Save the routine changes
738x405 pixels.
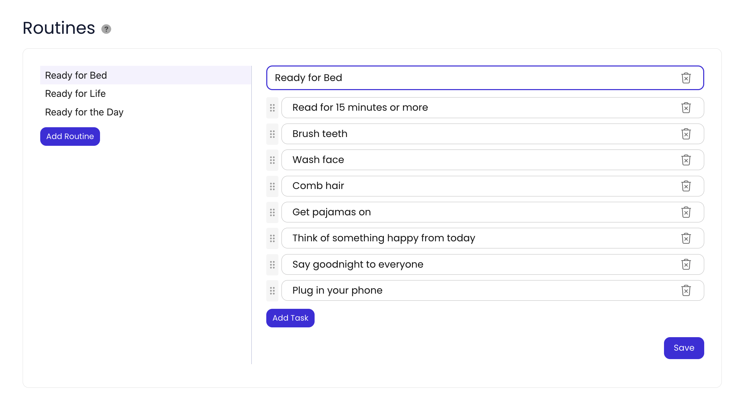(684, 348)
